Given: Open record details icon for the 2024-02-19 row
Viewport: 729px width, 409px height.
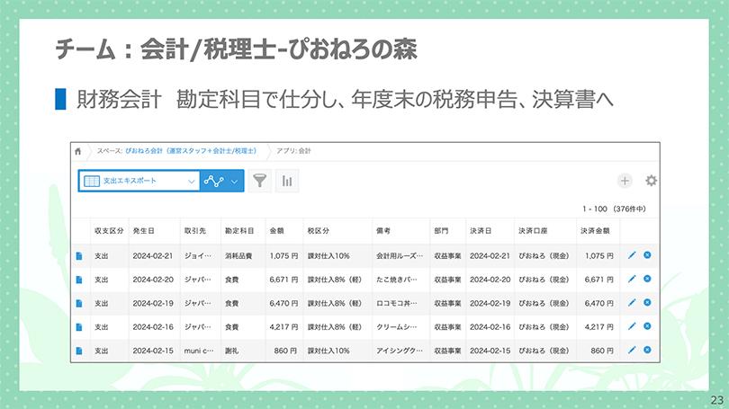Looking at the screenshot, I should click(x=79, y=303).
